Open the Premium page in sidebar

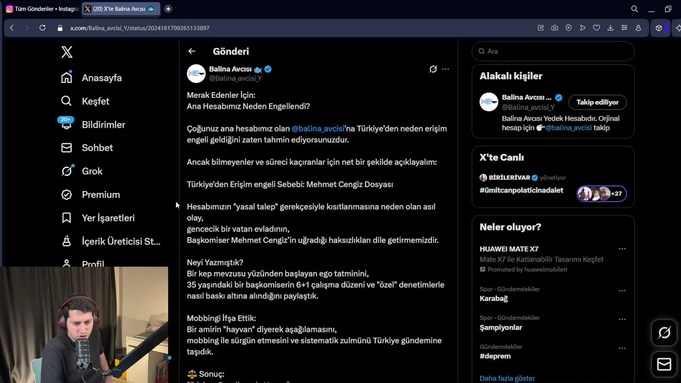(90, 195)
